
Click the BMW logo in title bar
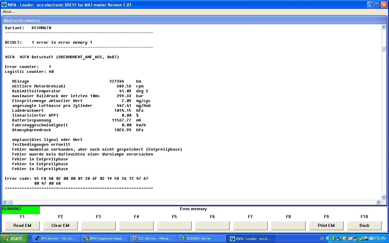click(x=4, y=5)
